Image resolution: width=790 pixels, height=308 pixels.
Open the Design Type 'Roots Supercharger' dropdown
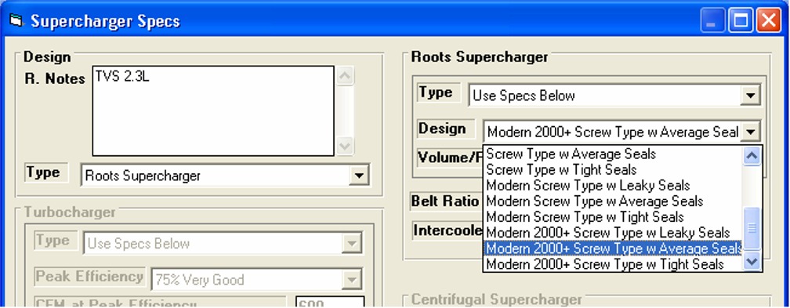point(359,176)
